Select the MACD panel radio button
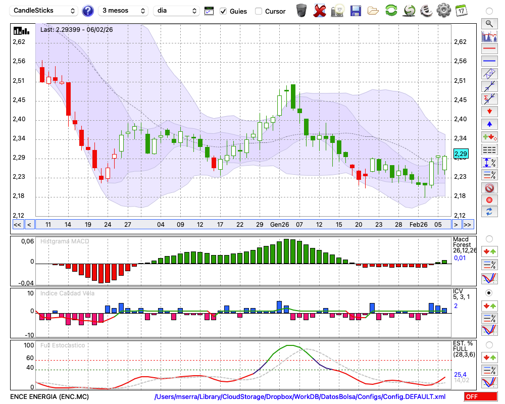505x404 pixels. pyautogui.click(x=489, y=239)
